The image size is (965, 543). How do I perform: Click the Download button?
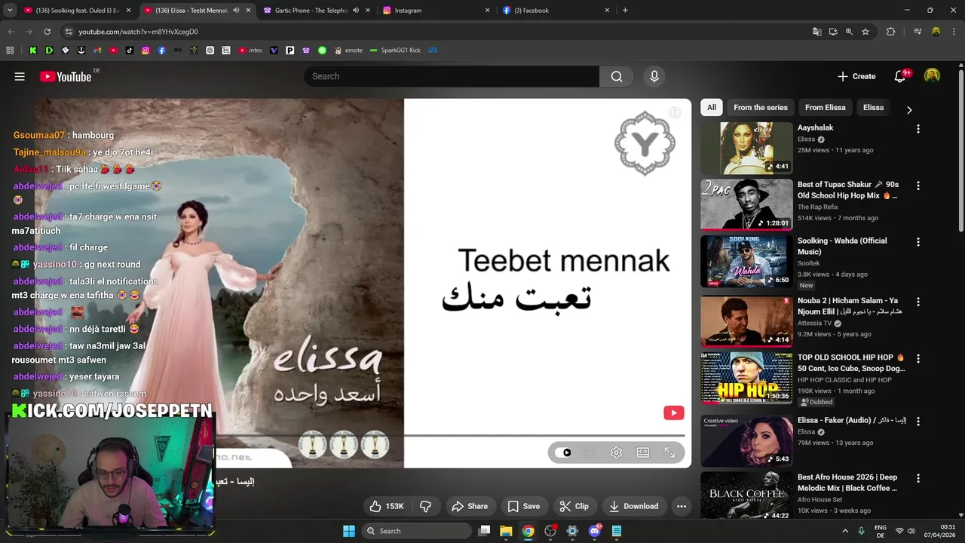(x=633, y=506)
